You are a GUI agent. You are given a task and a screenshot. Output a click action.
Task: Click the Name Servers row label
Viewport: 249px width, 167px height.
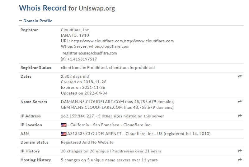34,102
